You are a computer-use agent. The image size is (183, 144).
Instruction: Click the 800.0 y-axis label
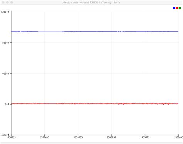6,43
